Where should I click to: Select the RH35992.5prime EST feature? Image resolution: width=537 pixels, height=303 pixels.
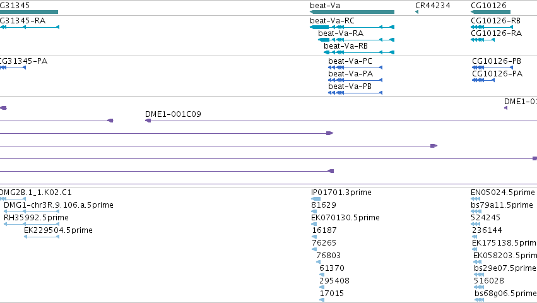(32, 224)
